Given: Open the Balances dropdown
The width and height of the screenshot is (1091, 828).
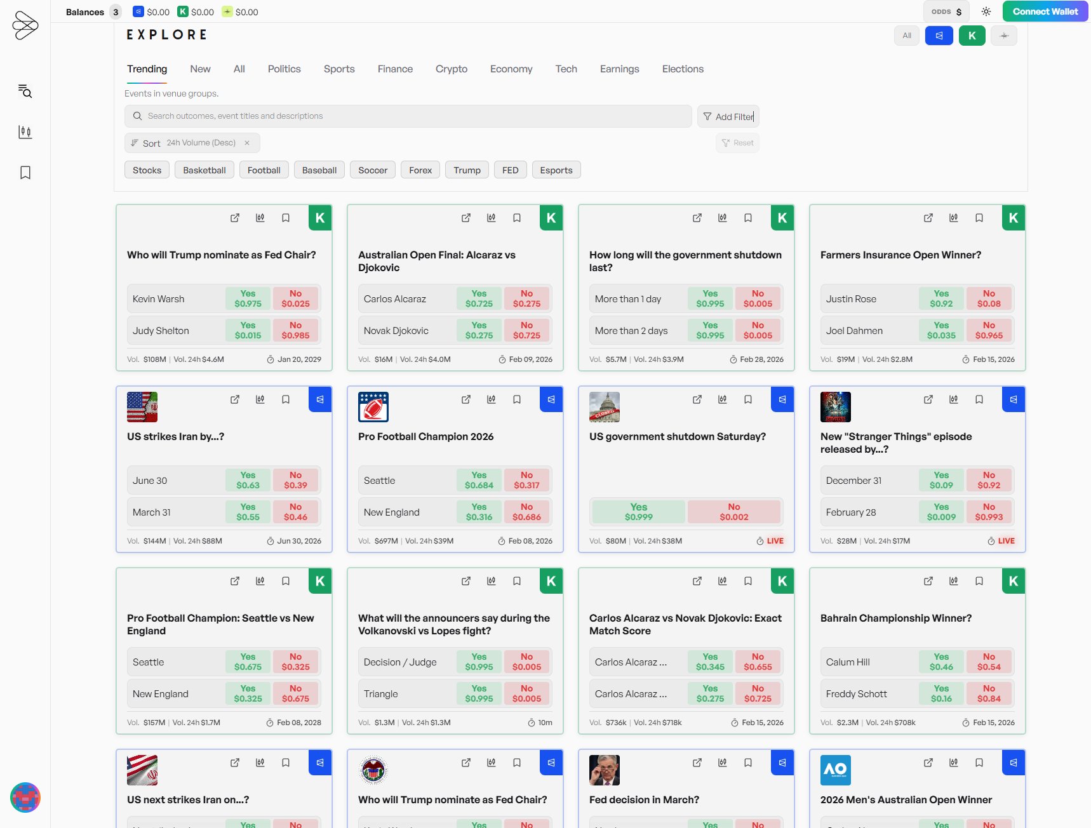Looking at the screenshot, I should (x=93, y=12).
